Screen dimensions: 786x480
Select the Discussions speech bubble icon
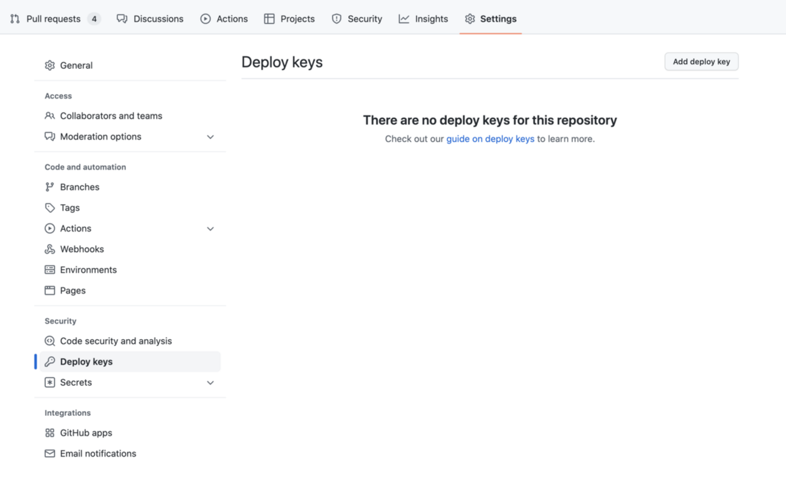point(122,18)
